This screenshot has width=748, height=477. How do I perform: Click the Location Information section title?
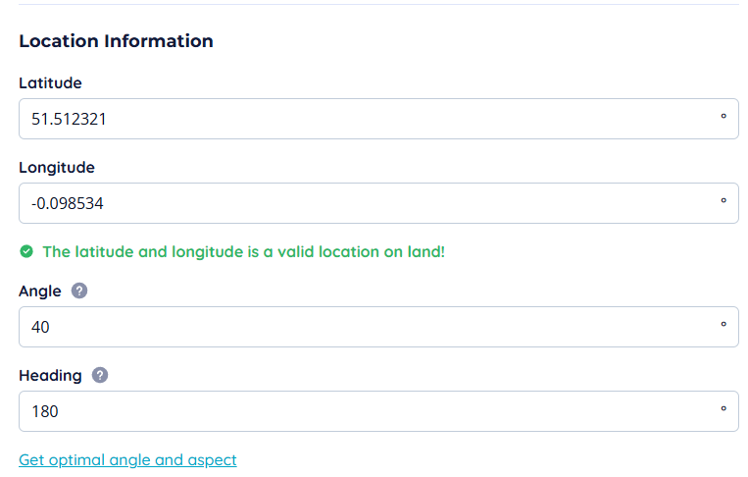click(x=116, y=41)
